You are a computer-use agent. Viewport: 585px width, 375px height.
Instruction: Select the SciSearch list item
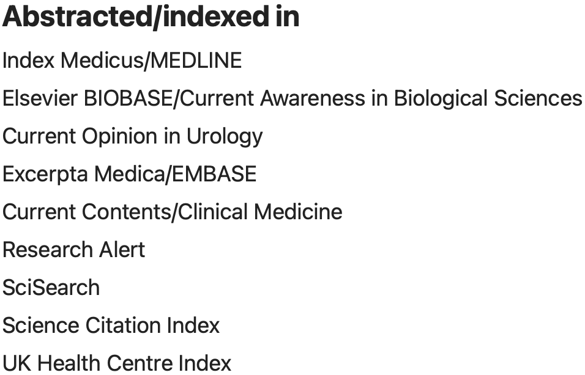click(51, 288)
